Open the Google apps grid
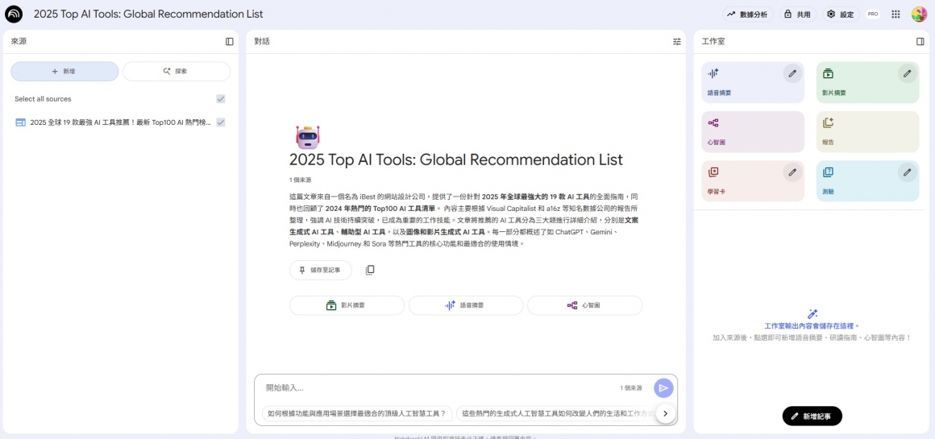This screenshot has height=439, width=935. pos(896,14)
